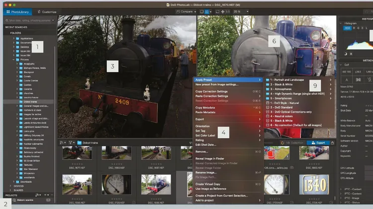
Task: Select thumbnail DSC_1724.NEF 1340 plate
Action: [x=314, y=185]
